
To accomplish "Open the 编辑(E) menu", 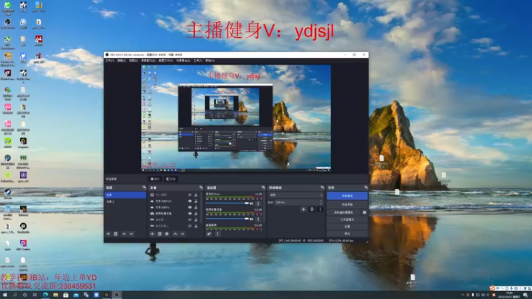I will [122, 60].
